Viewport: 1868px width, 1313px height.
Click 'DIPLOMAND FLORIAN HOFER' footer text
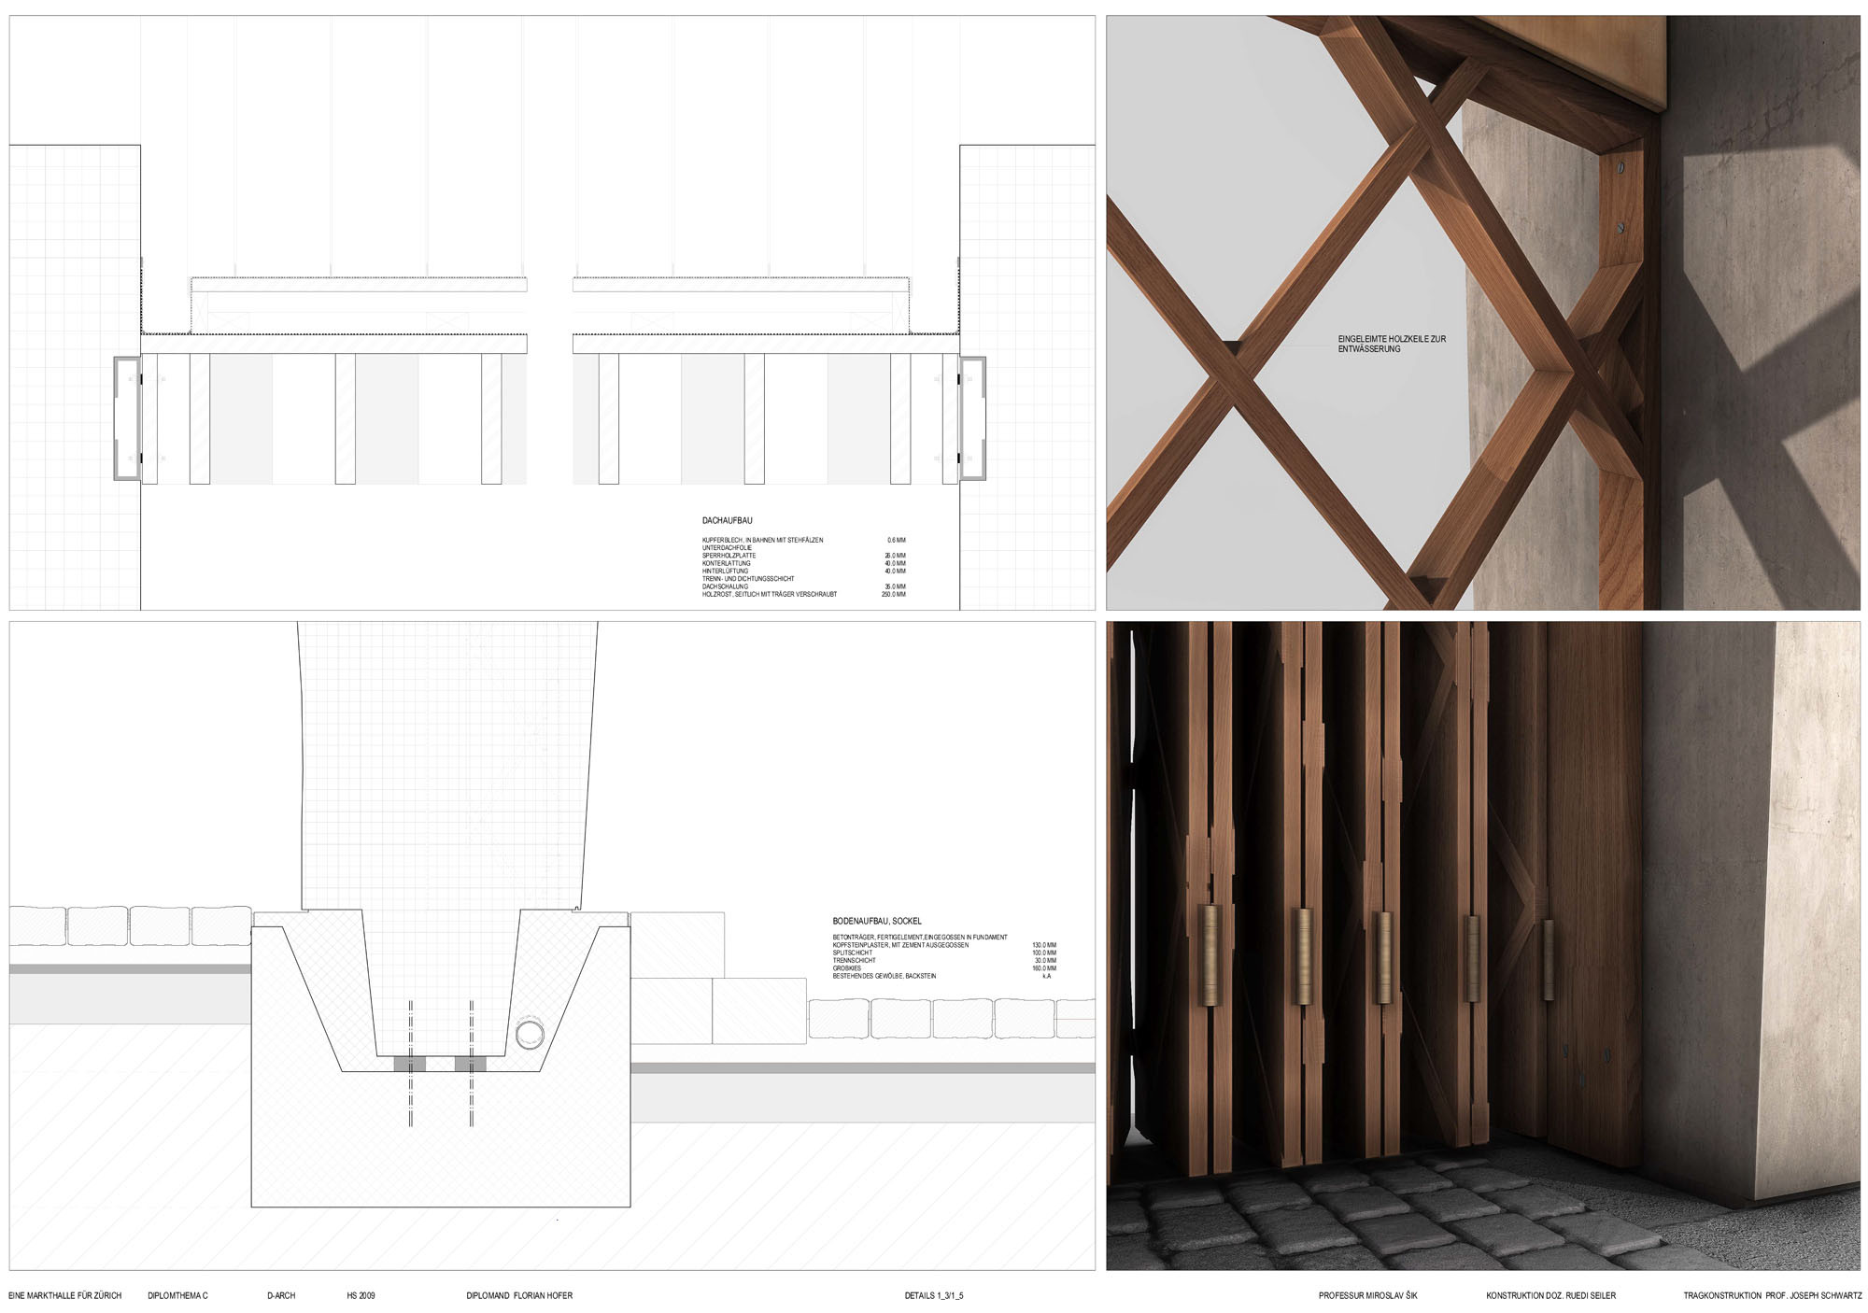519,1295
